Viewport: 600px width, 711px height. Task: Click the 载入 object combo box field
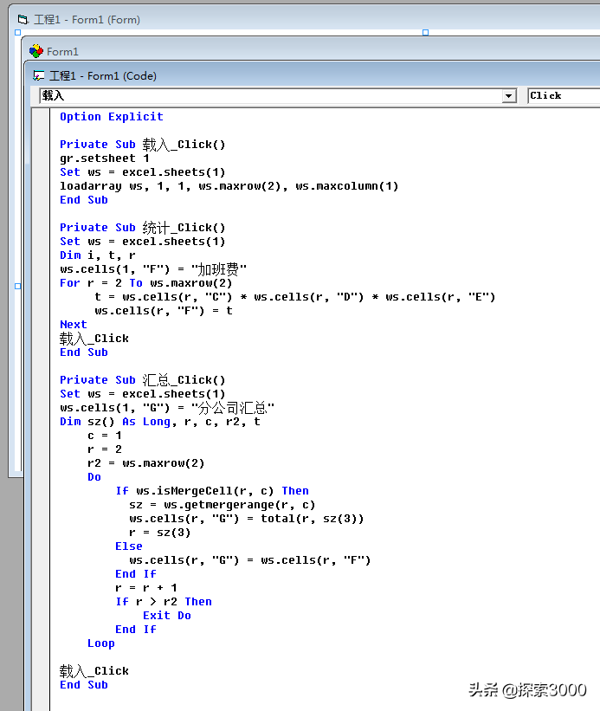click(x=278, y=95)
